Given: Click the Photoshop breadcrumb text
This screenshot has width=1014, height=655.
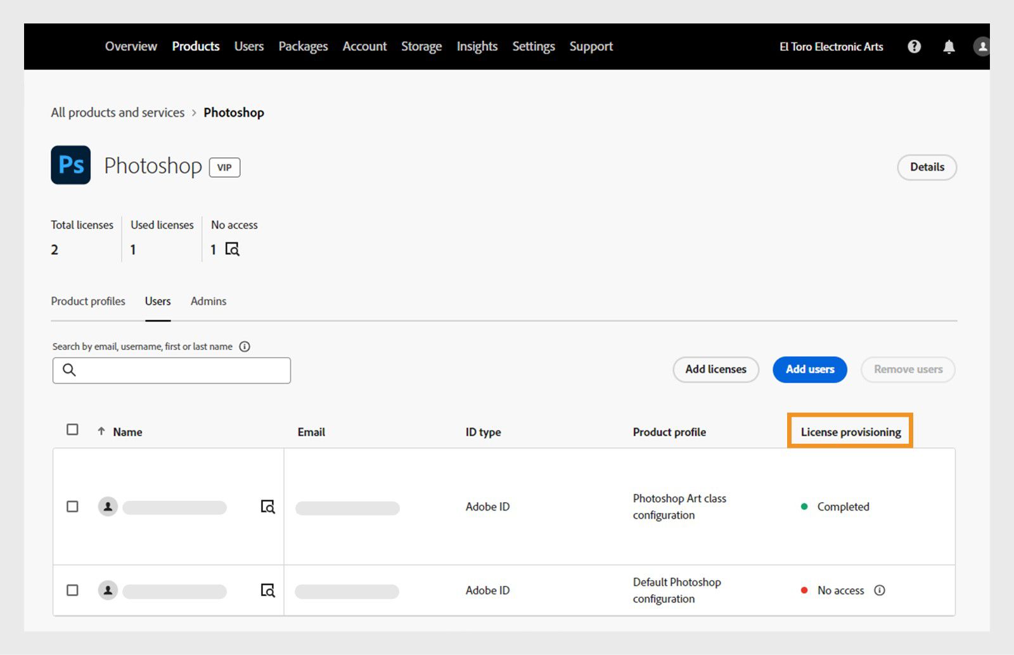Looking at the screenshot, I should pos(234,113).
